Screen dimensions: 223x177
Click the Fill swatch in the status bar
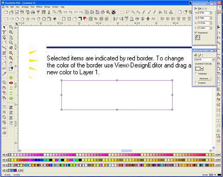pyautogui.click(x=219, y=175)
